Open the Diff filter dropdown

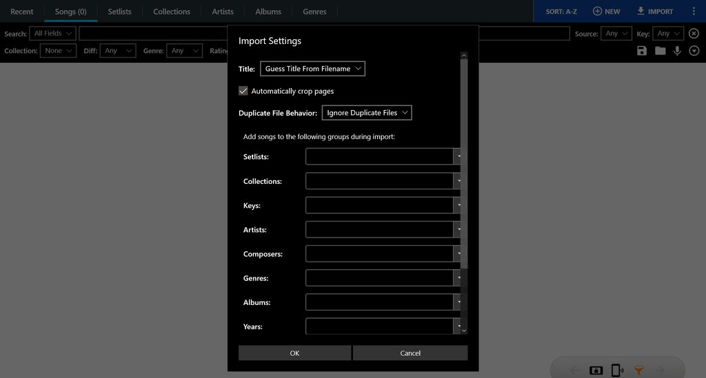click(118, 51)
